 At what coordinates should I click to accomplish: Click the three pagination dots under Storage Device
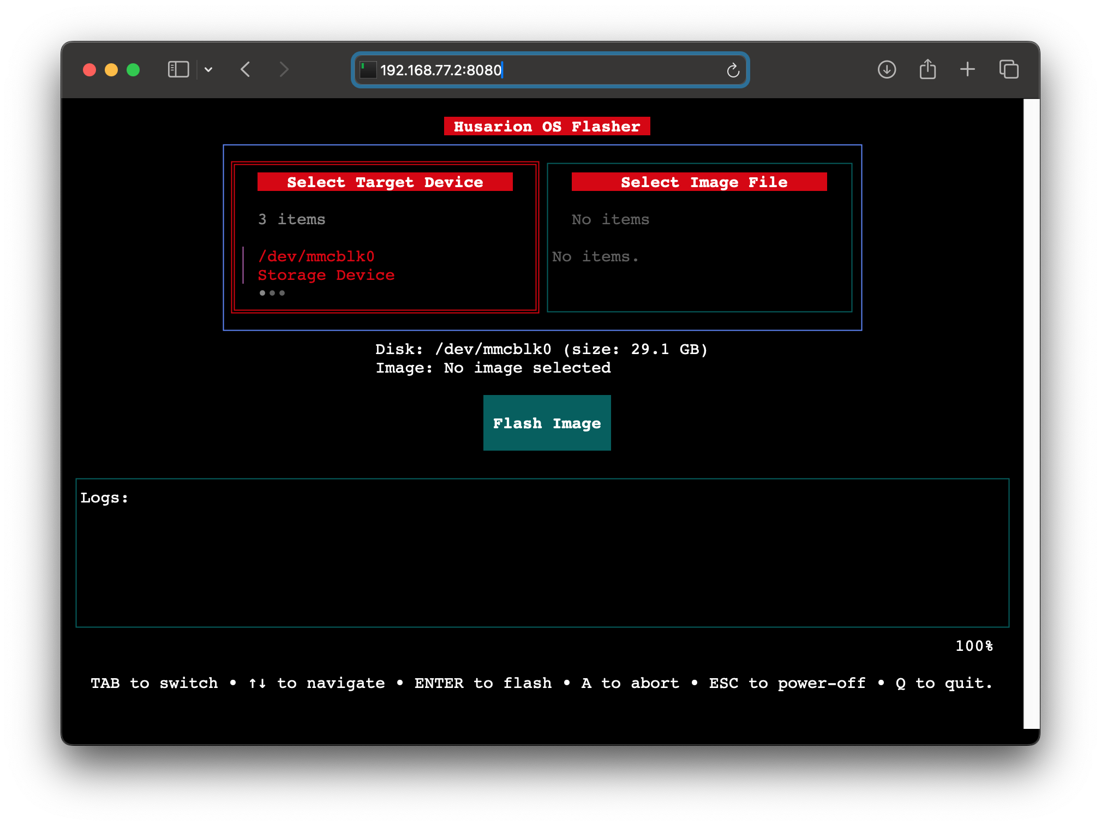272,293
